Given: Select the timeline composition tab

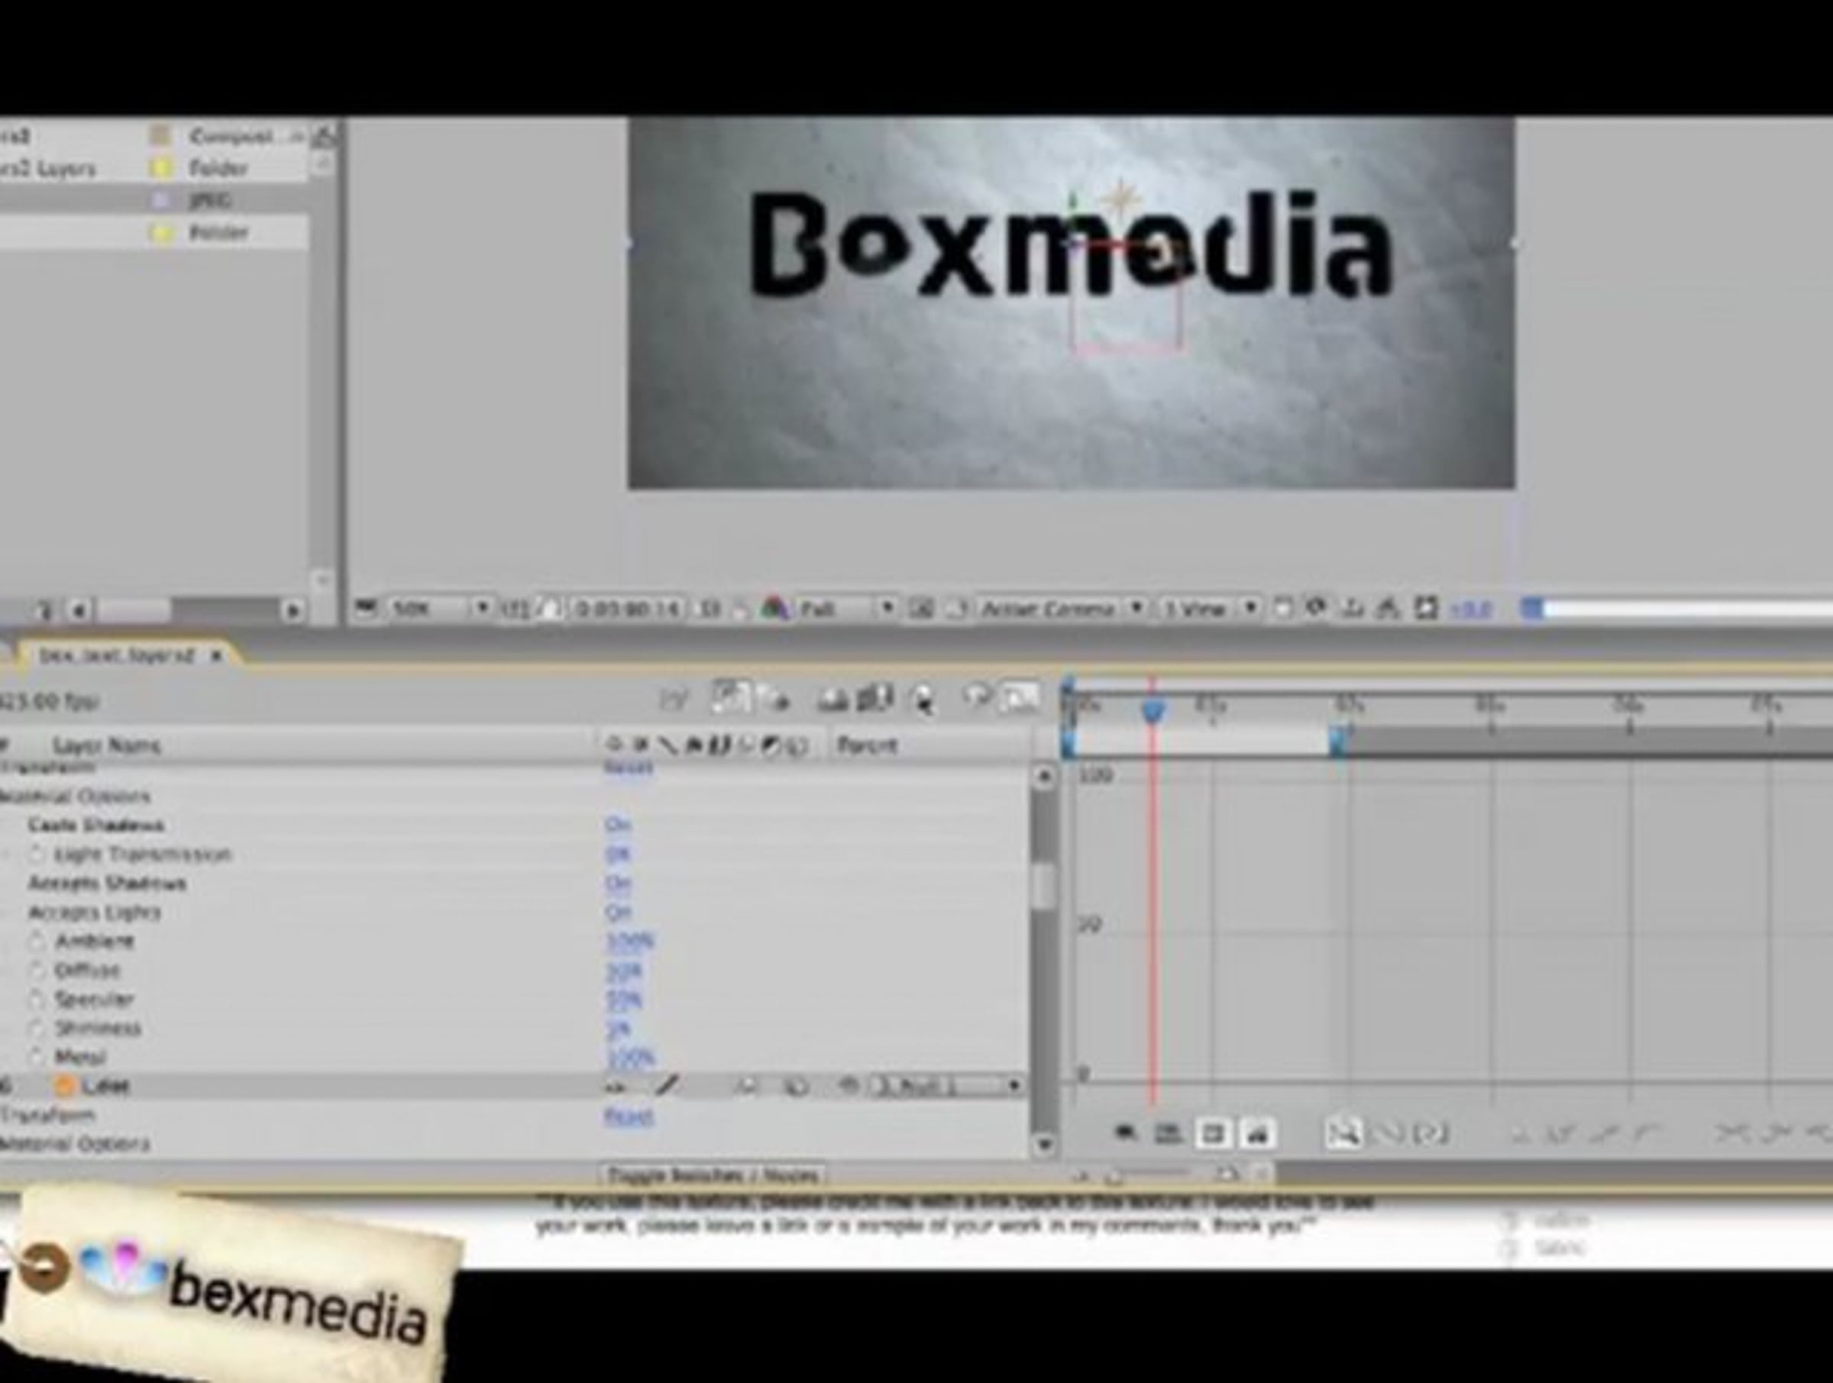Looking at the screenshot, I should pos(117,655).
